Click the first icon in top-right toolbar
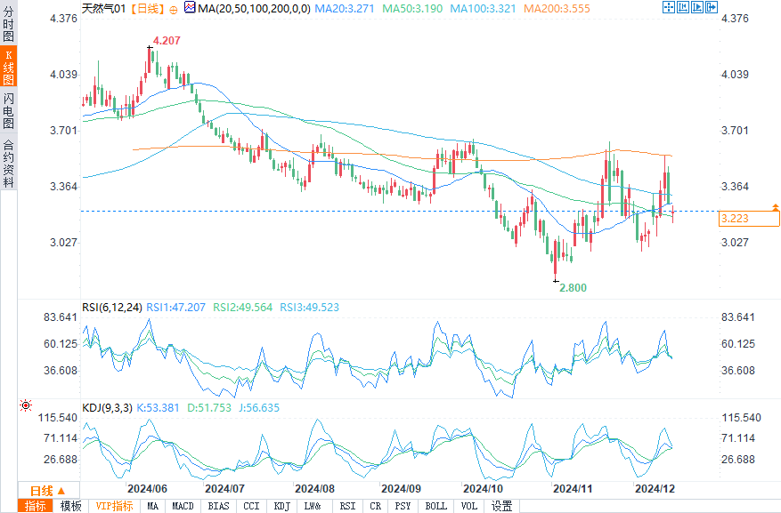781x513 pixels. (x=668, y=8)
